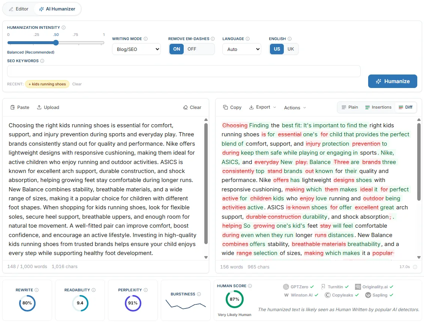Click the output panel scroll-down arrow
Screen dimensions: 424x322
[419, 258]
